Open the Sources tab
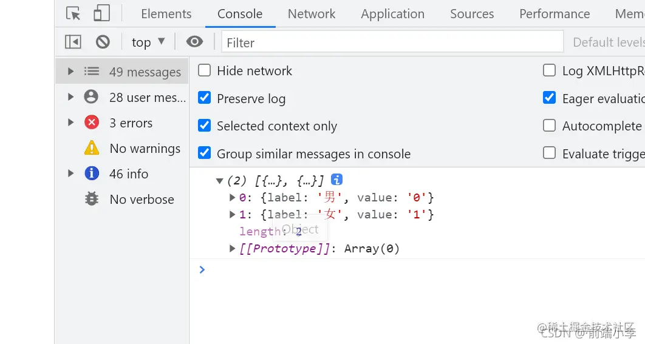The width and height of the screenshot is (645, 344). click(x=472, y=14)
